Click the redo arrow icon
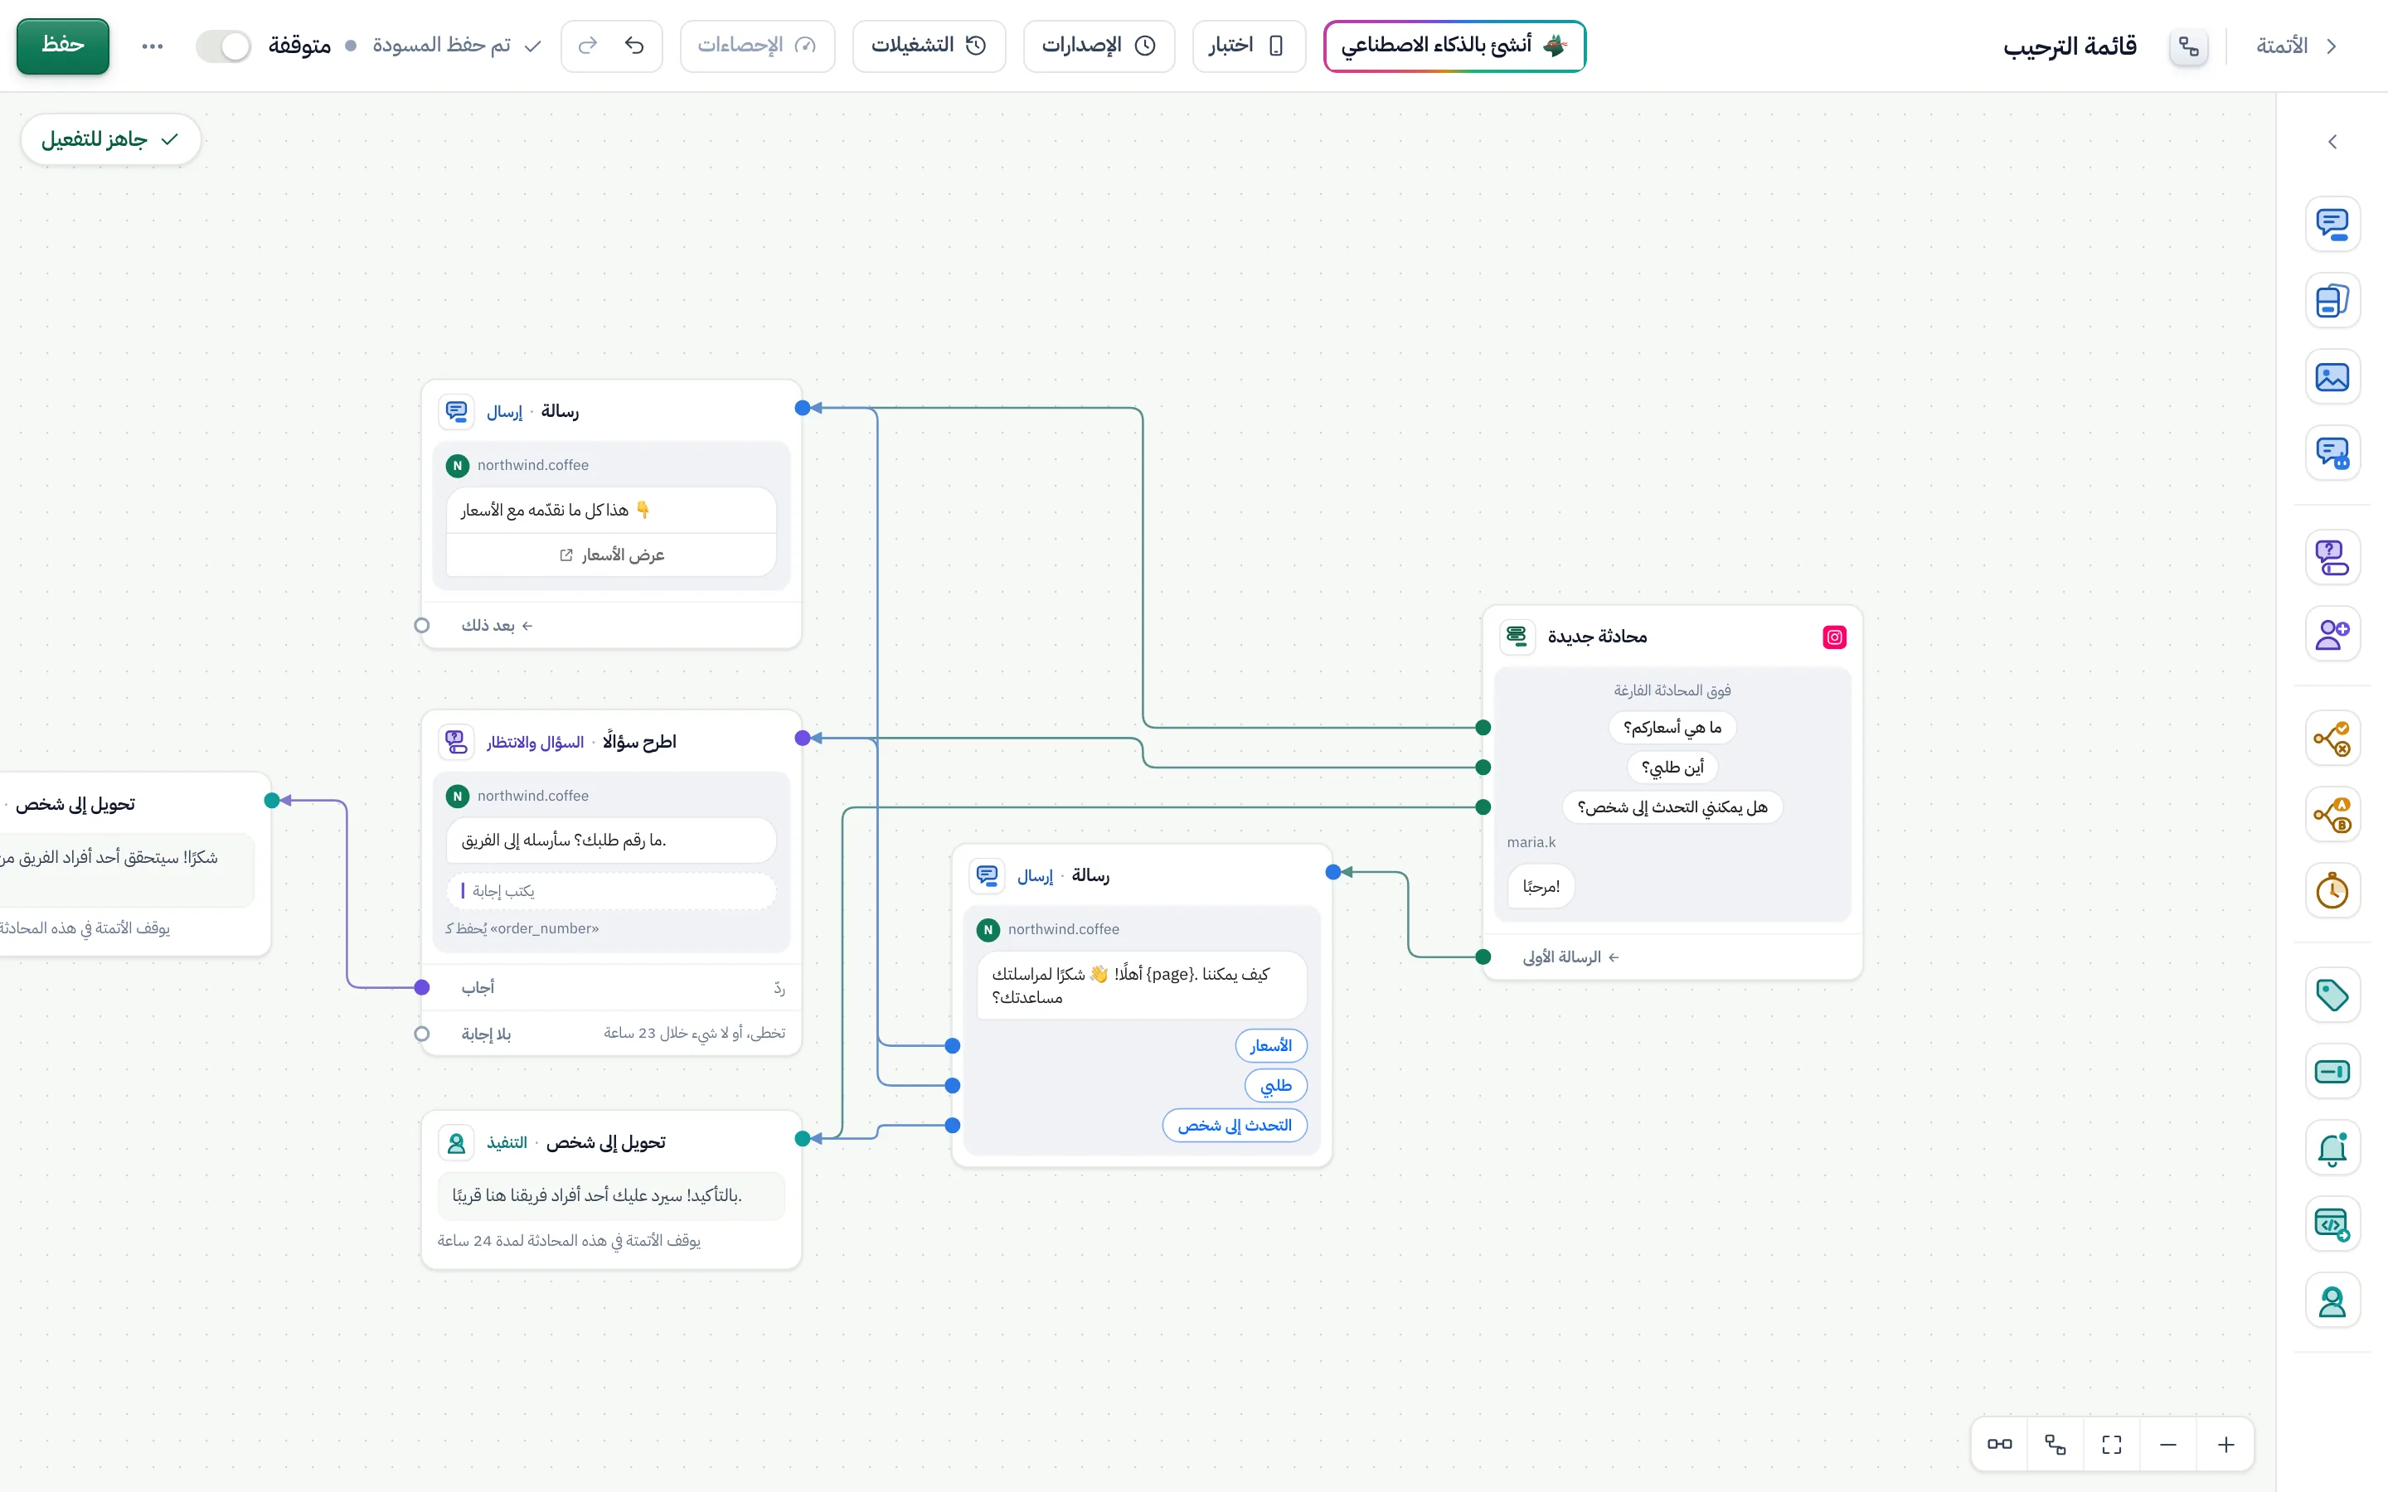This screenshot has height=1492, width=2388. coord(588,46)
